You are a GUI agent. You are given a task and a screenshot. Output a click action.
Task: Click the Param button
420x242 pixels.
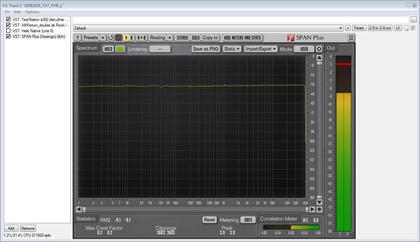(359, 28)
